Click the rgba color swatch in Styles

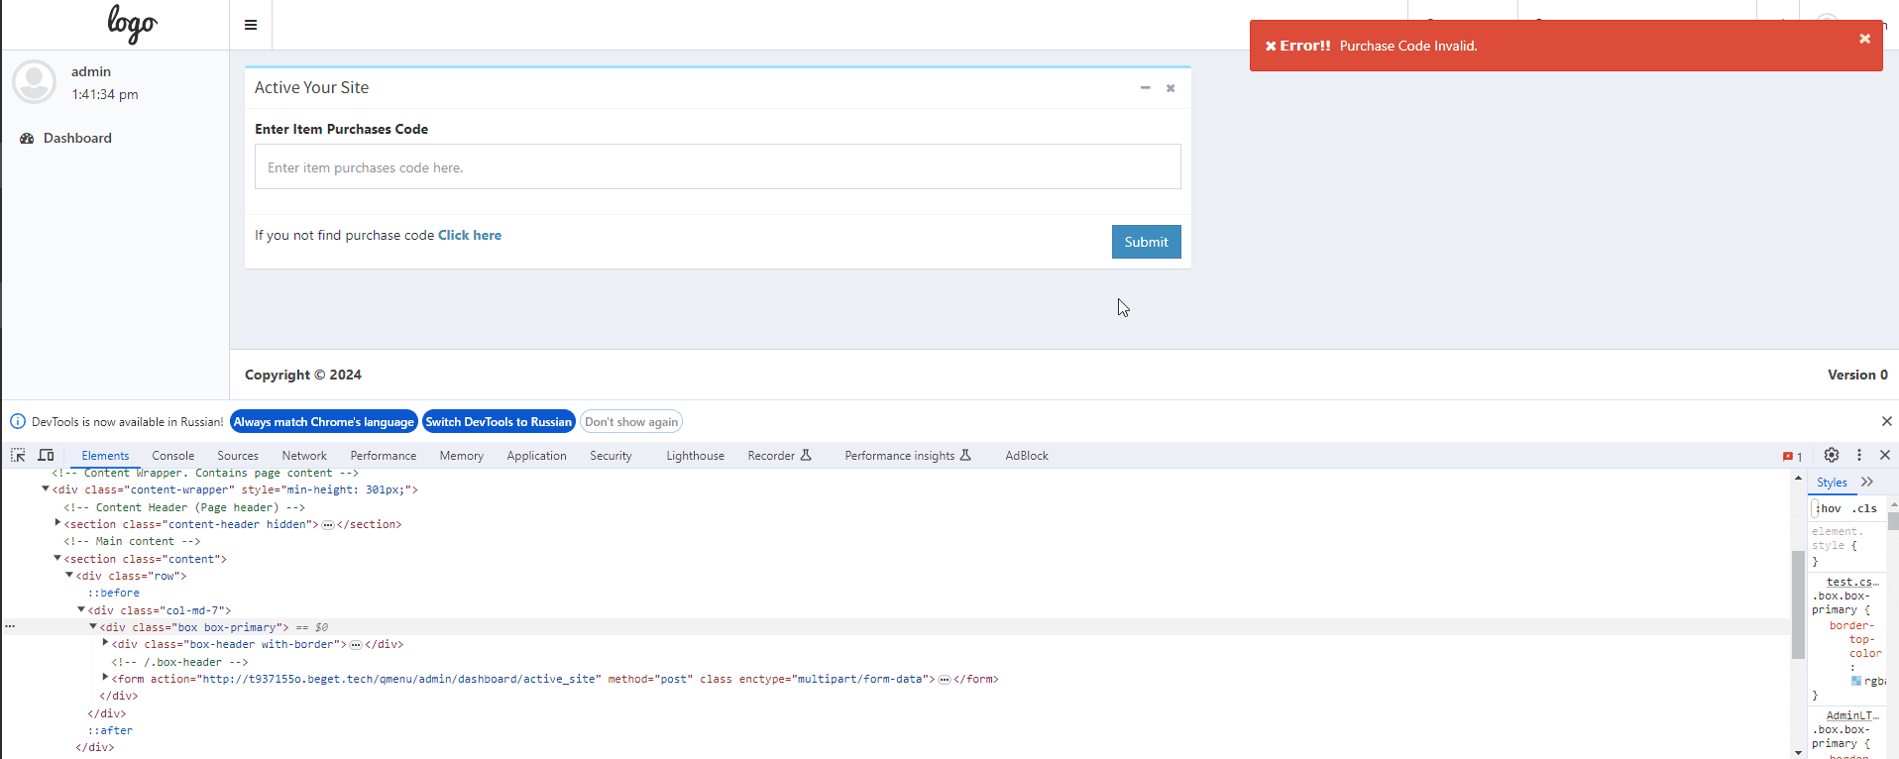point(1856,681)
